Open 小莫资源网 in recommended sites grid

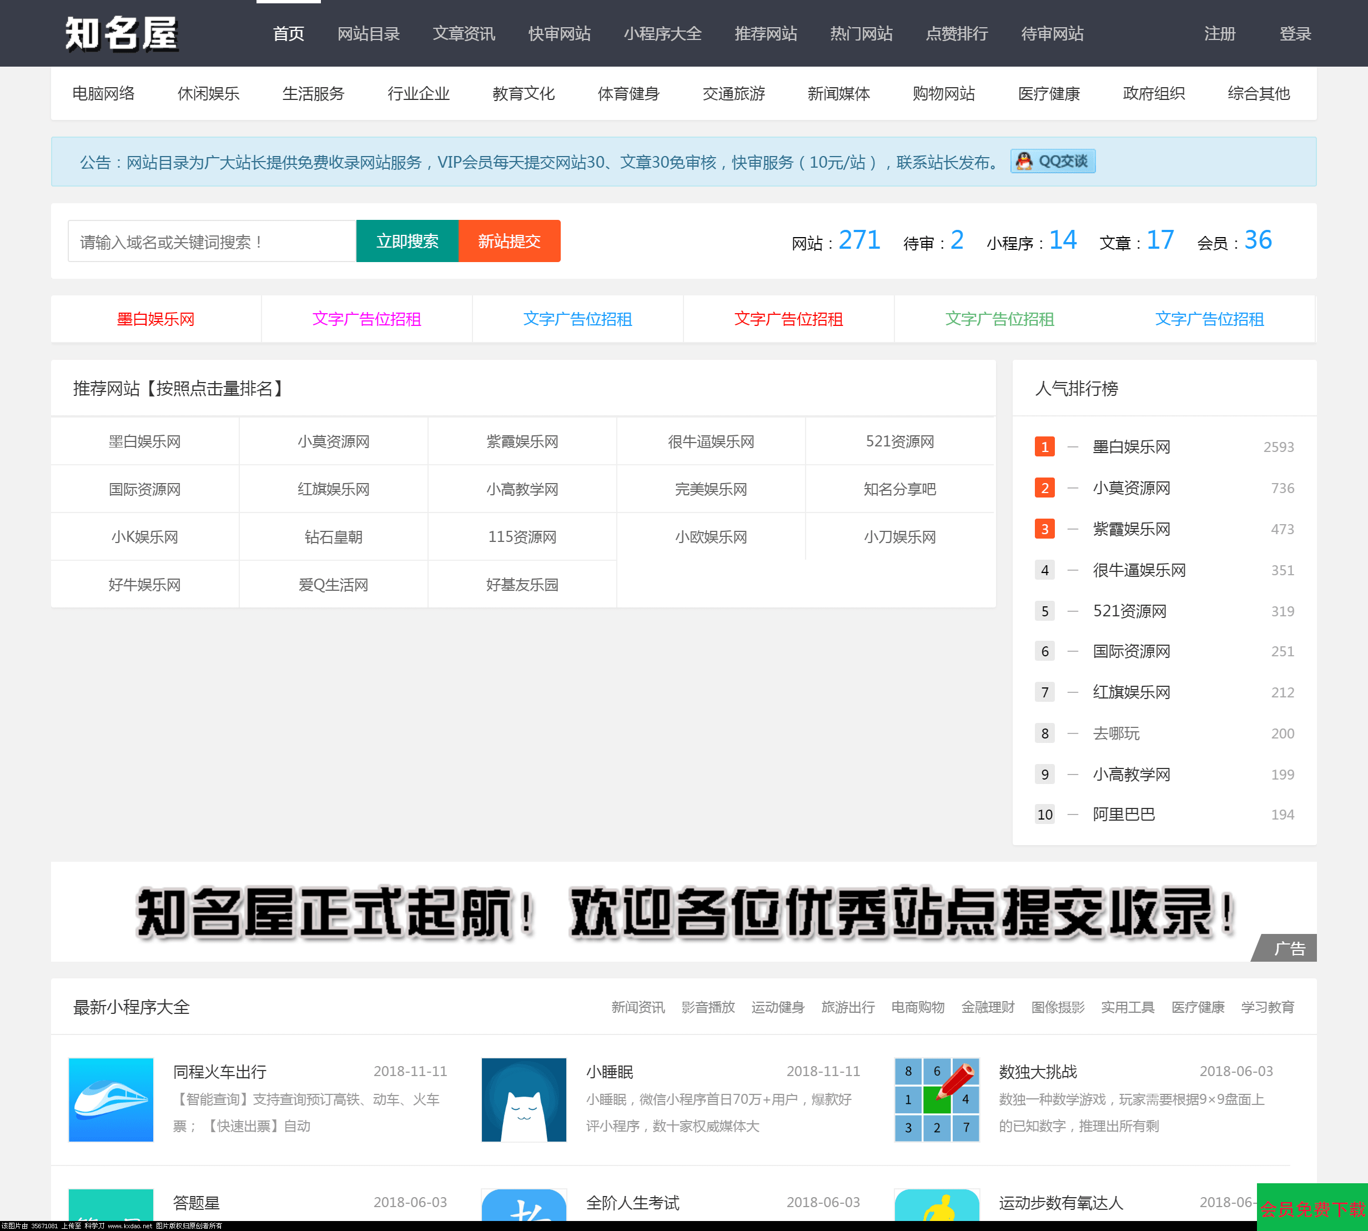pos(333,441)
